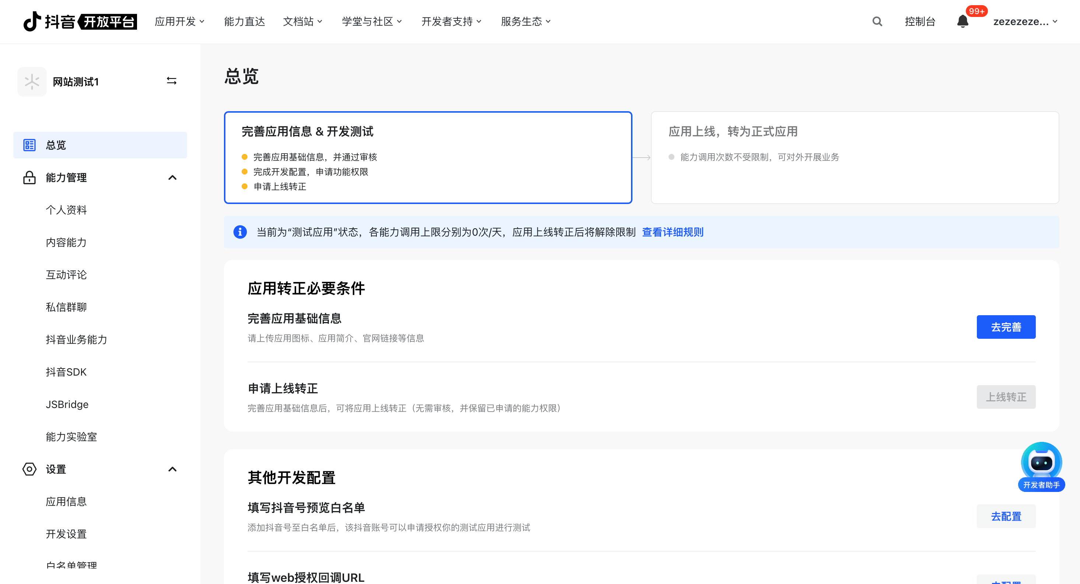The height and width of the screenshot is (584, 1080).
Task: Click the 网站测试1 app avatar icon
Action: coord(32,82)
